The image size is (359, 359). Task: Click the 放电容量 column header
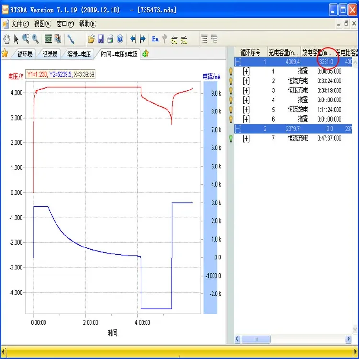coord(317,52)
